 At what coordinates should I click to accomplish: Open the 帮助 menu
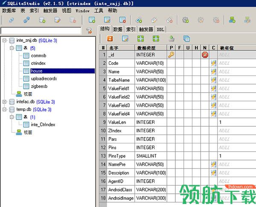click(113, 11)
